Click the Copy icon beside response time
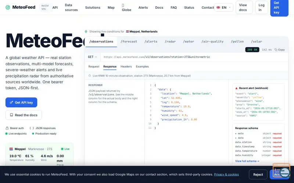Viewport: 294px width, 183px height. click(x=276, y=50)
